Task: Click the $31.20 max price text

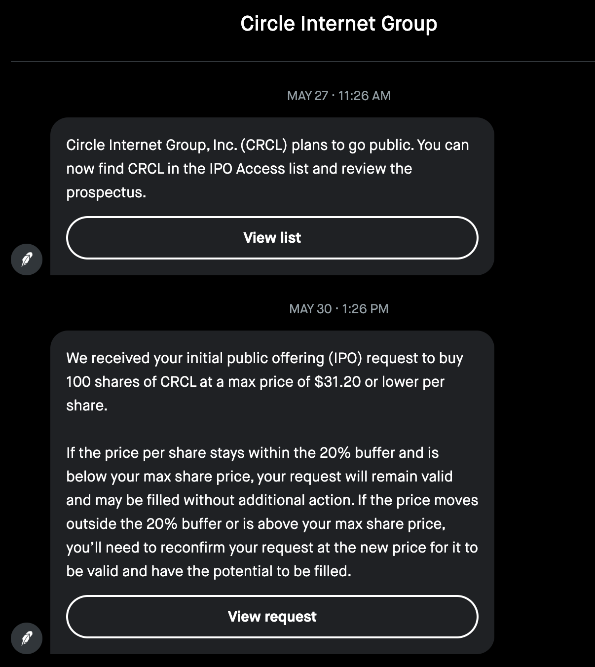Action: click(337, 382)
